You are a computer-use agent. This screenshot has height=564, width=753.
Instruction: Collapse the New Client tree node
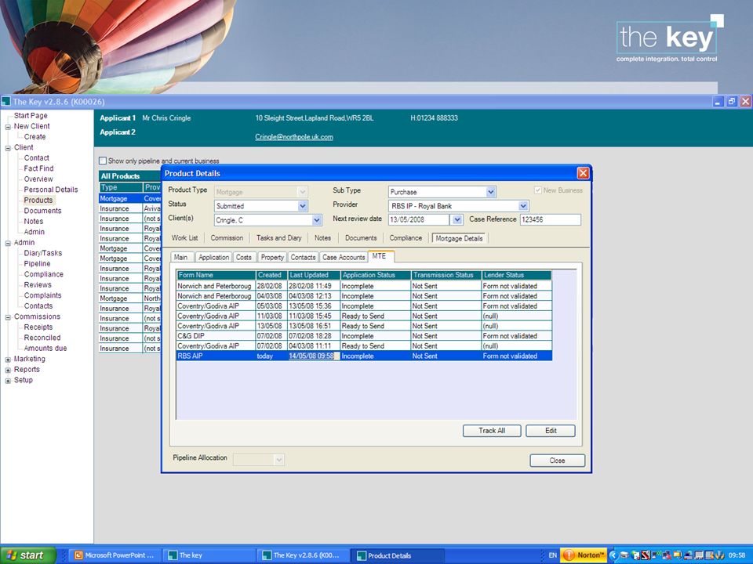(8, 127)
